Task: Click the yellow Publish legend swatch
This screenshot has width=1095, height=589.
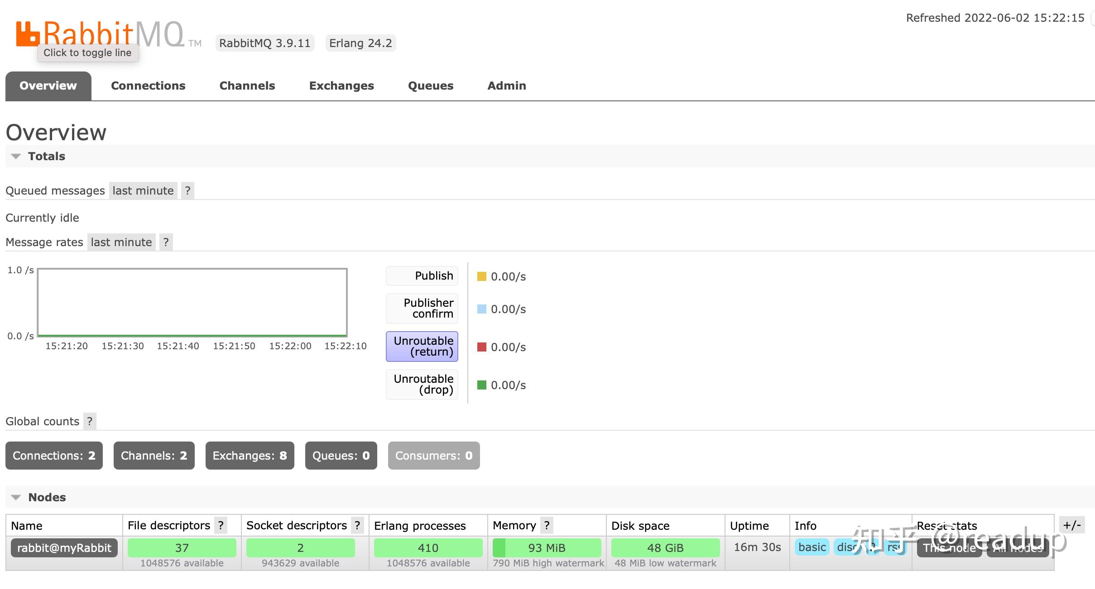Action: (x=481, y=276)
